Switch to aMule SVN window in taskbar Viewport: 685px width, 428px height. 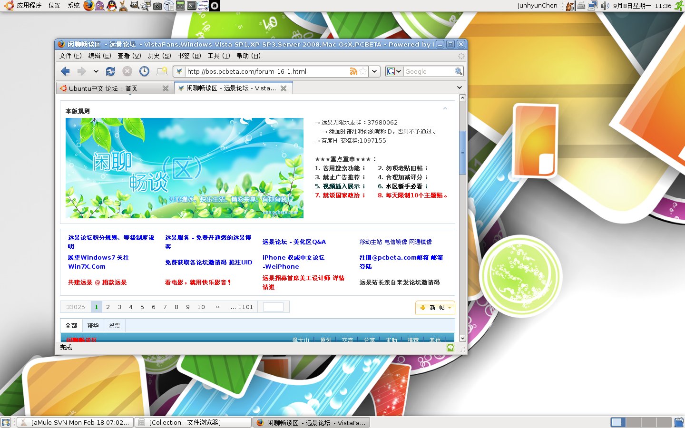75,422
